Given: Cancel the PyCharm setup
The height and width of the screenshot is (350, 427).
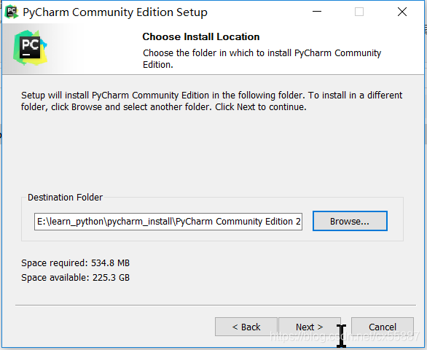Looking at the screenshot, I should (x=383, y=327).
